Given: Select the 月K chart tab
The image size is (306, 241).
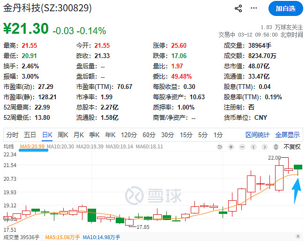Looking at the screenshot, I should click(x=79, y=135).
